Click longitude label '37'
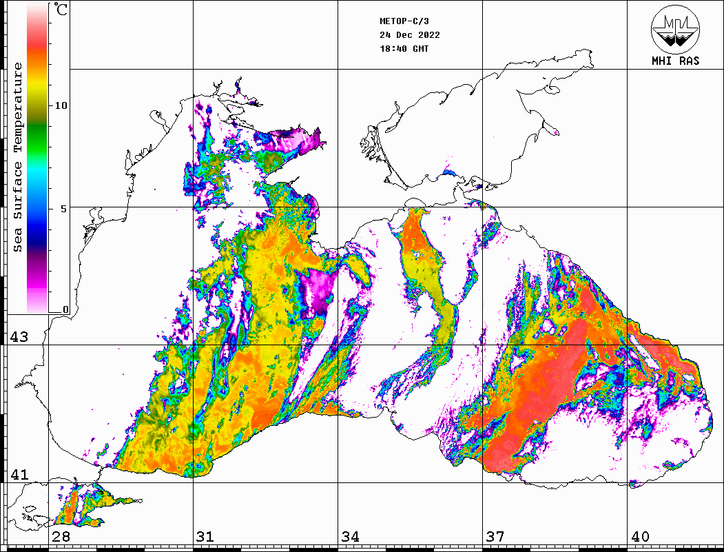 coord(495,537)
